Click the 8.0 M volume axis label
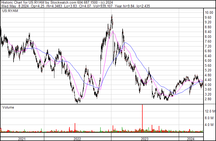 tap(209, 118)
